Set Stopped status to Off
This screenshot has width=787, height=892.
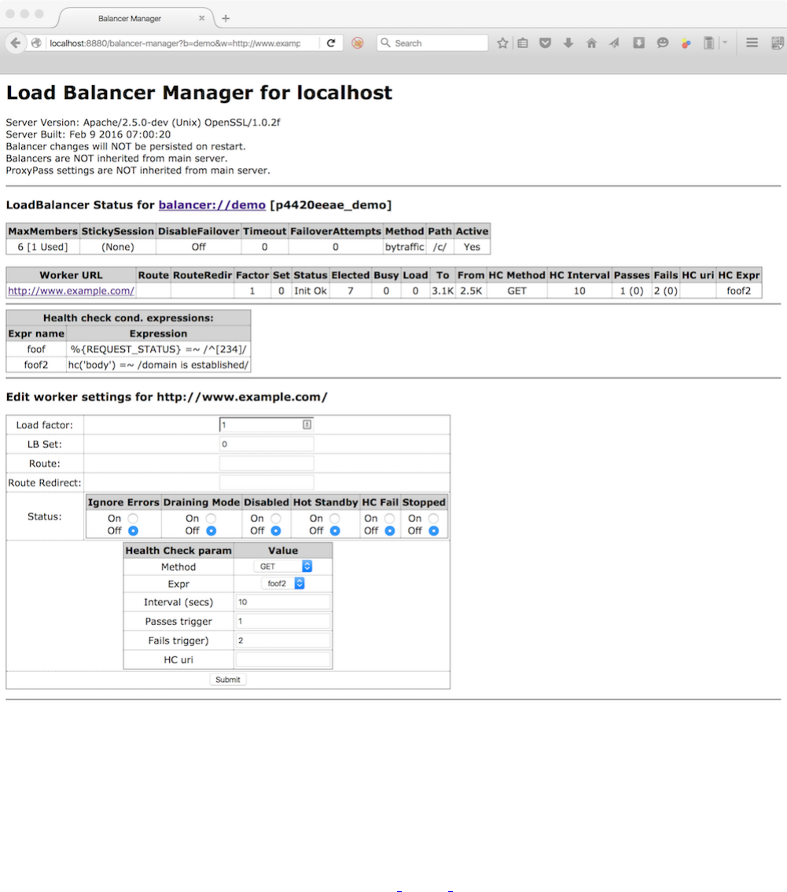434,530
